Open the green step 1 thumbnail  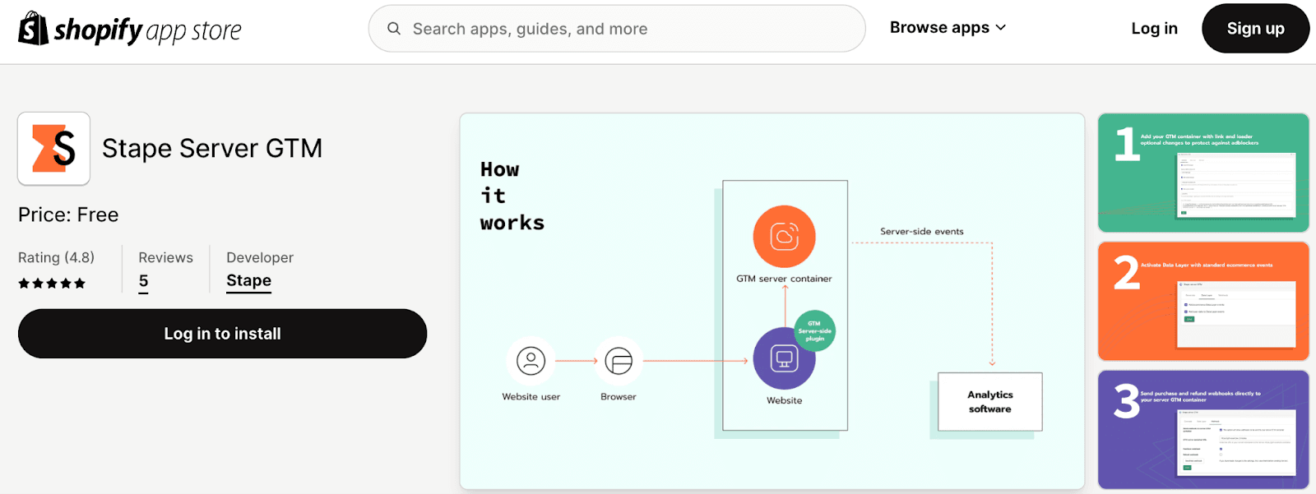(1203, 173)
